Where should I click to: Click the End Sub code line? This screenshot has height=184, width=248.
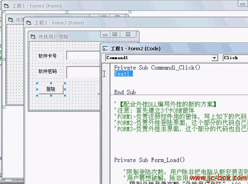(x=125, y=92)
